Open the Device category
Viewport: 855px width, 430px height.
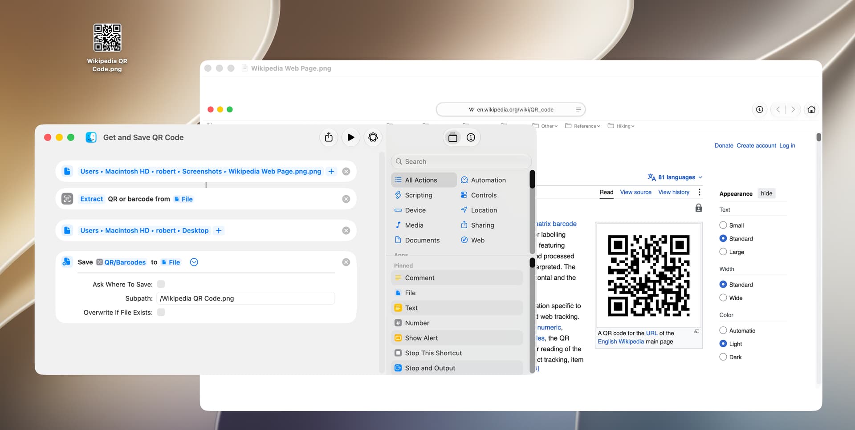coord(410,210)
